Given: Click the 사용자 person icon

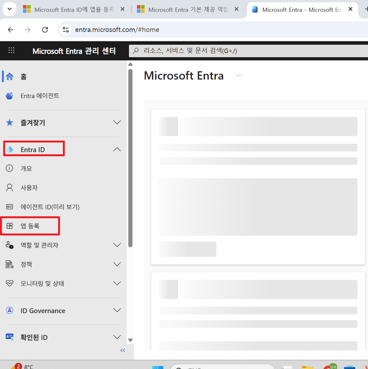Looking at the screenshot, I should 9,188.
